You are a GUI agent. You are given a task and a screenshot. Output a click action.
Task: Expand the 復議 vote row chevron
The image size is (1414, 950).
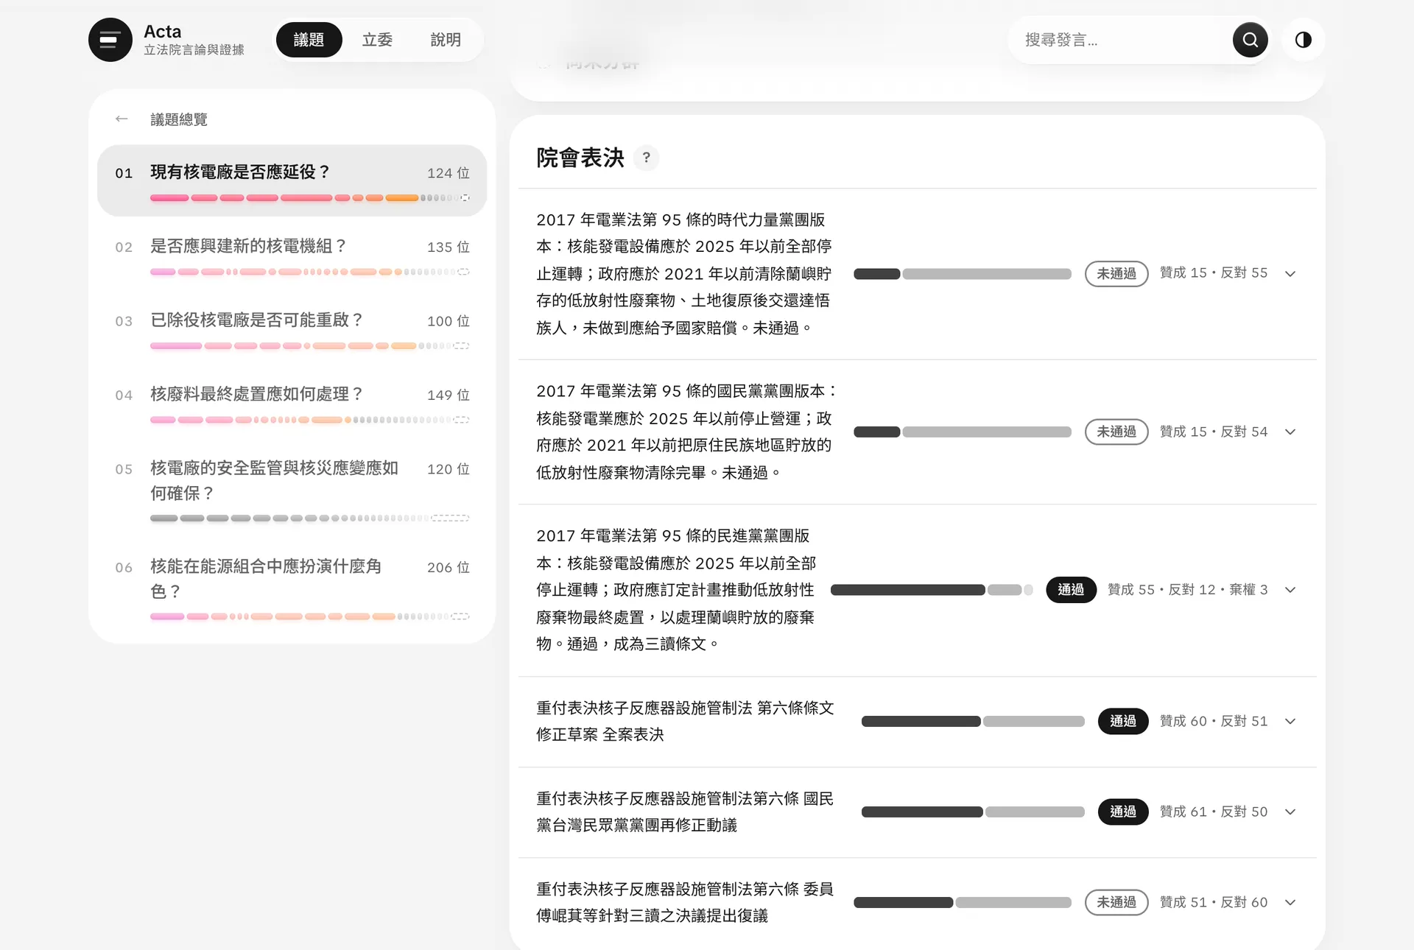tap(1290, 903)
